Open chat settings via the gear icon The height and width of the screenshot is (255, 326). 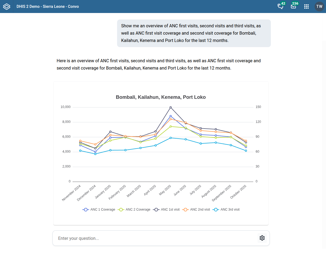point(262,238)
